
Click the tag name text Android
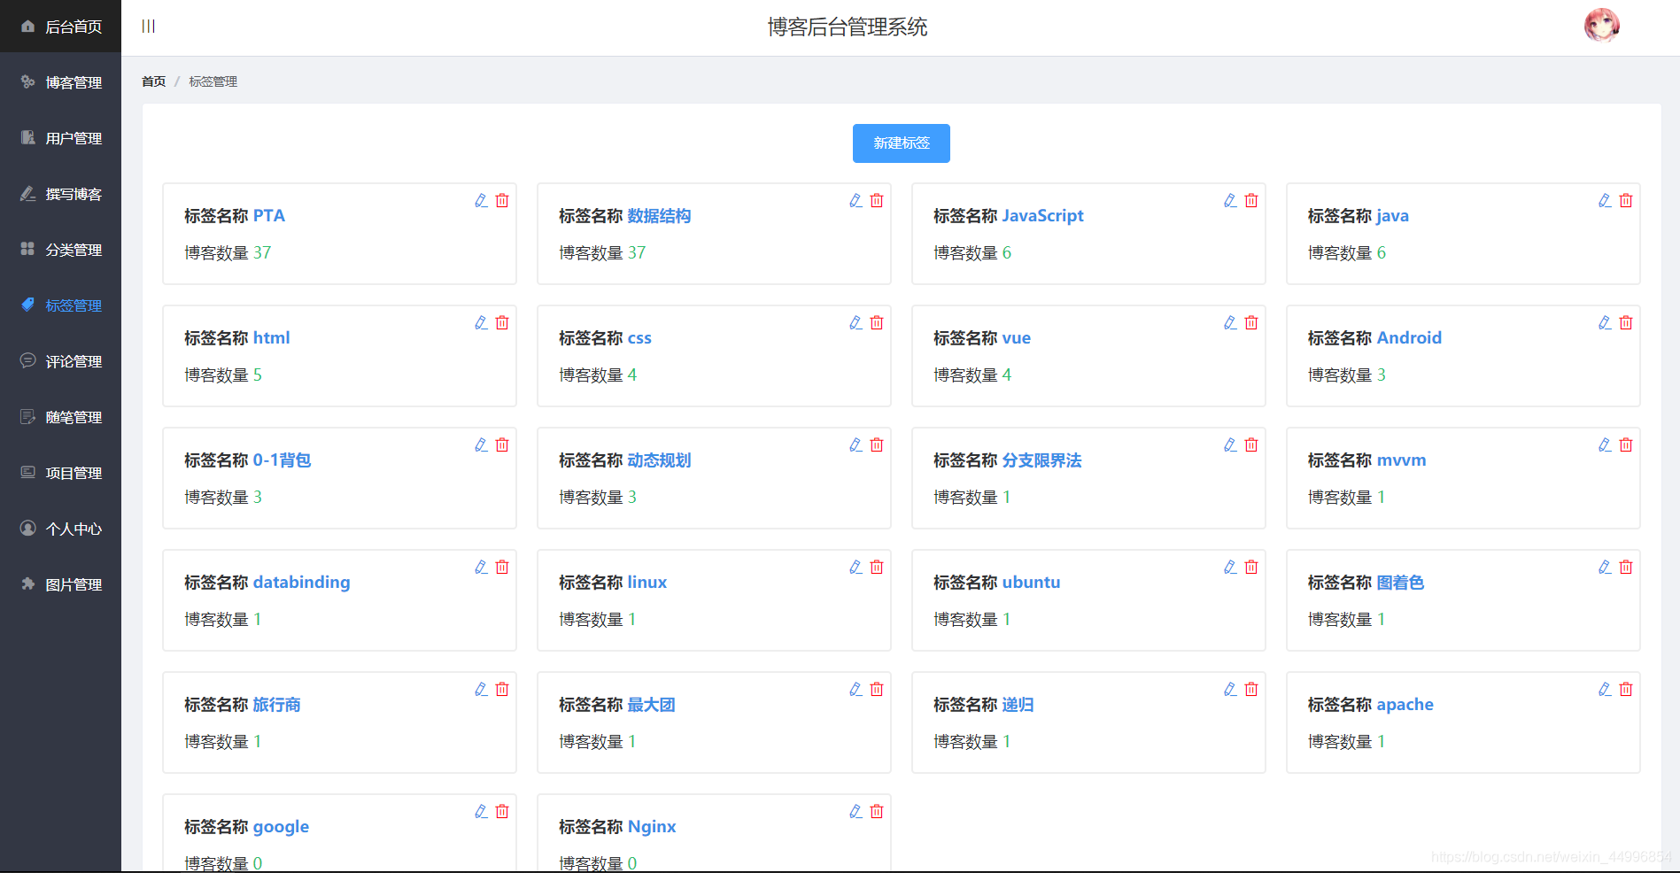[1409, 338]
